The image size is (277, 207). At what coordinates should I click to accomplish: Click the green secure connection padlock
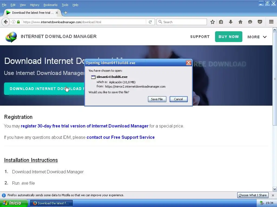tap(18, 22)
